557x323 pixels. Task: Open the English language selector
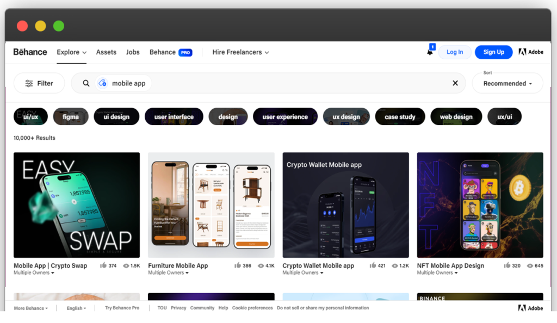(76, 308)
